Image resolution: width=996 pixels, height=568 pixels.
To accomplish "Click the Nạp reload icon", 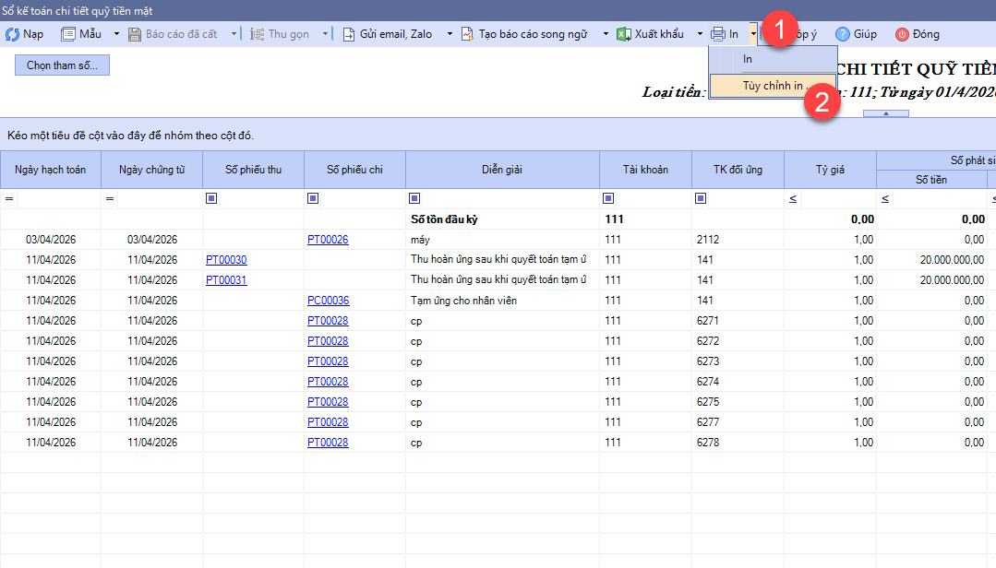I will click(13, 34).
